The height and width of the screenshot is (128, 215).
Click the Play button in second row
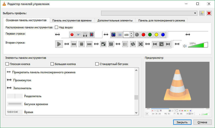[x=59, y=44]
